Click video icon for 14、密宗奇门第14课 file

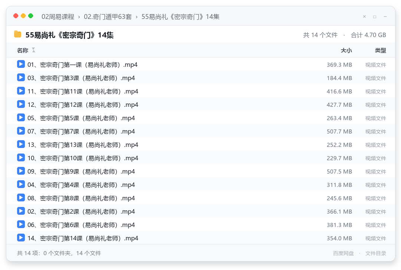pos(21,238)
